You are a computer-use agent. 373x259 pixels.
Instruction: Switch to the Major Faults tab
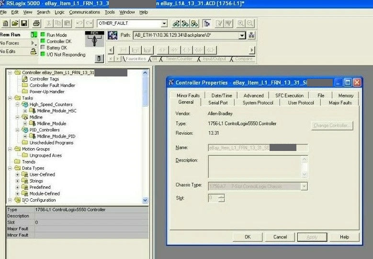(x=340, y=103)
